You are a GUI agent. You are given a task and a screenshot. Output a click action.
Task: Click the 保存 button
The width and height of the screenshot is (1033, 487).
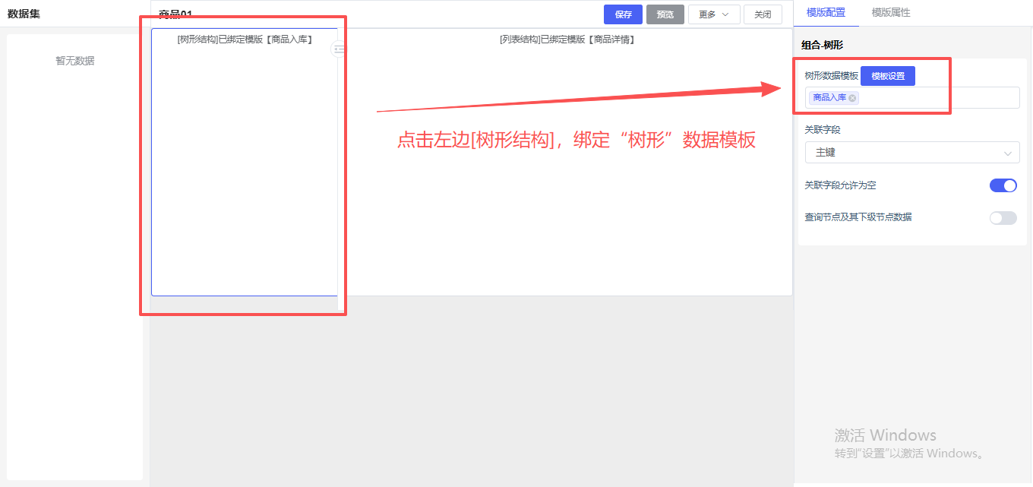point(623,14)
